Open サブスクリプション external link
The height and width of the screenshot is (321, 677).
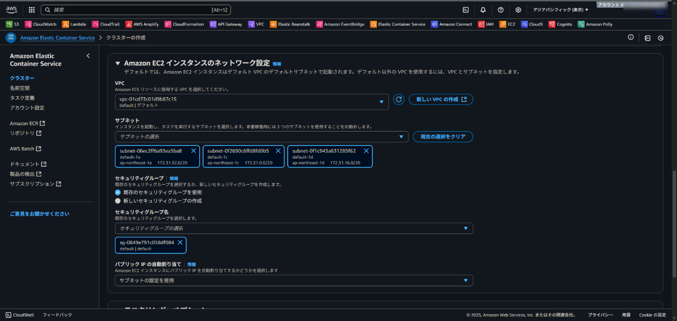(35, 184)
